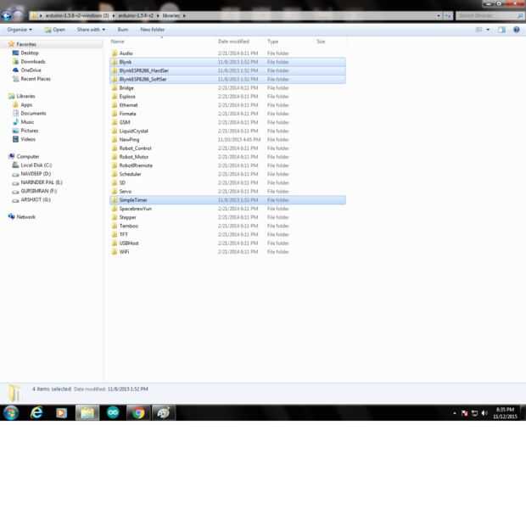Screen dimensions: 526x526
Task: Sort by the Type column header
Action: pos(272,42)
